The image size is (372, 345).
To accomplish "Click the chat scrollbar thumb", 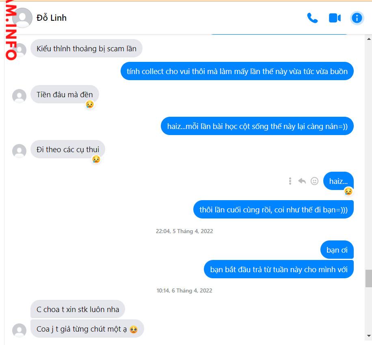I will pyautogui.click(x=369, y=278).
